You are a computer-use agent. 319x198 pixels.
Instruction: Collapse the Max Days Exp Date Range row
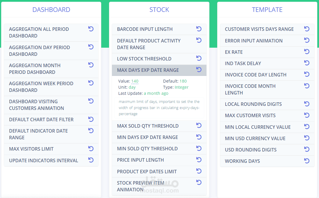(148, 70)
